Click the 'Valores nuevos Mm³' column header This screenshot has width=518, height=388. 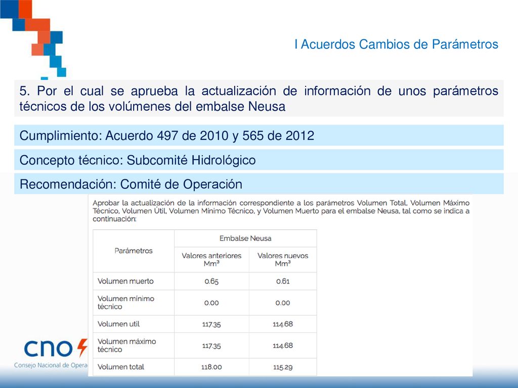tap(283, 260)
